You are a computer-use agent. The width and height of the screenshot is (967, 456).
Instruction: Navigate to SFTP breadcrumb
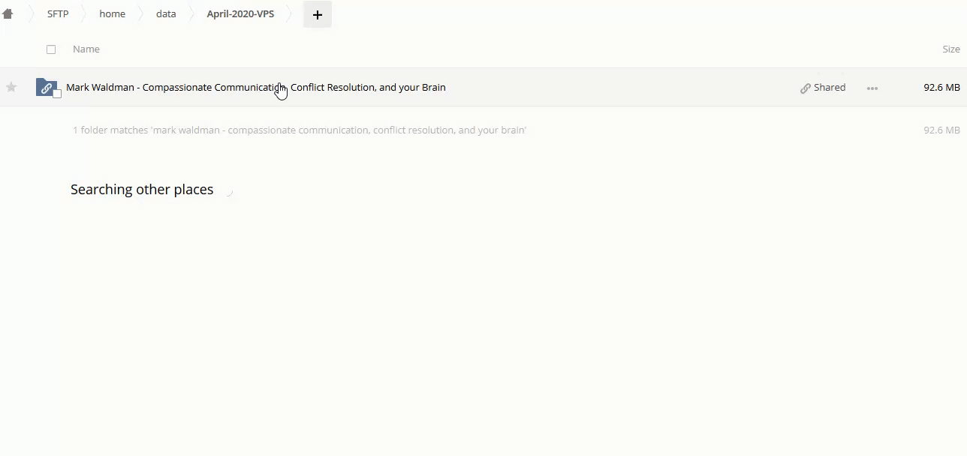tap(58, 14)
